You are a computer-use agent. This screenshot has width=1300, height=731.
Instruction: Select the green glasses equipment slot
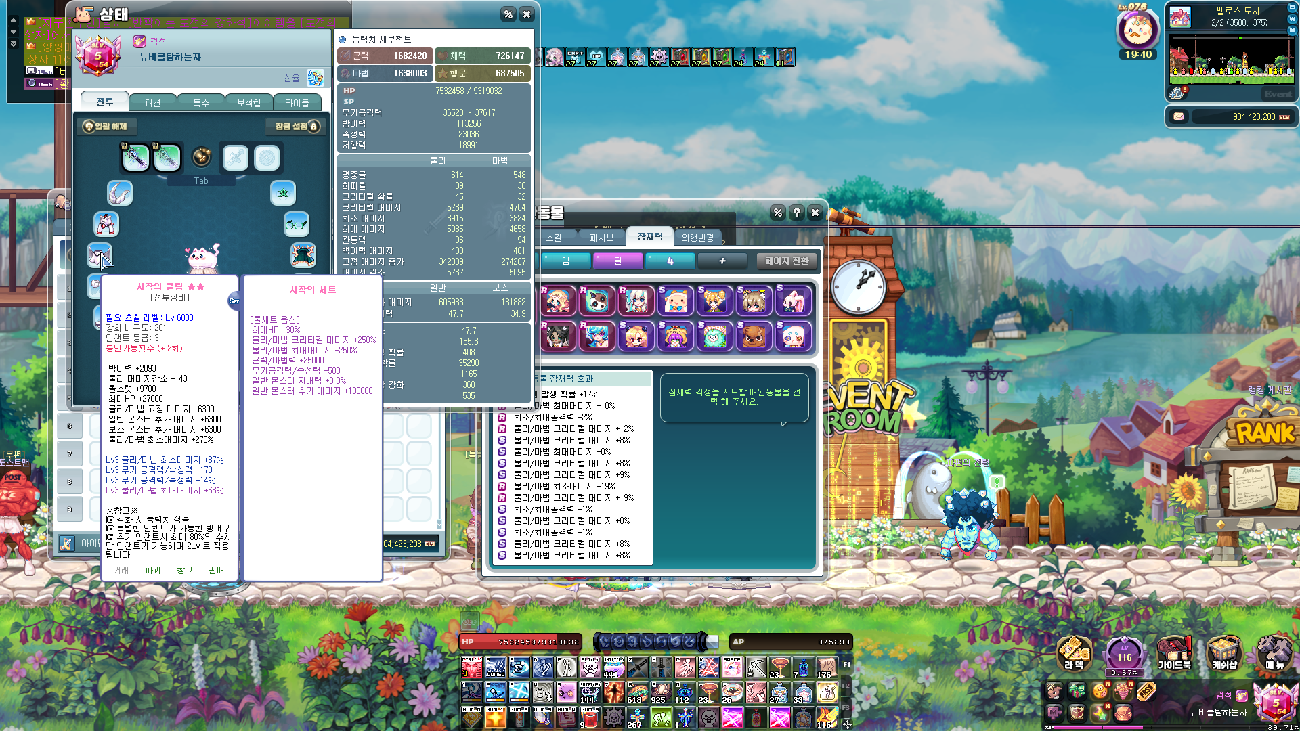coord(297,224)
